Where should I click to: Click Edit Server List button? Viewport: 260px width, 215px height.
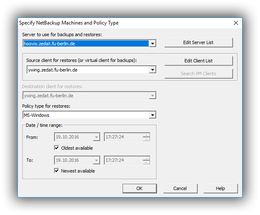199,42
